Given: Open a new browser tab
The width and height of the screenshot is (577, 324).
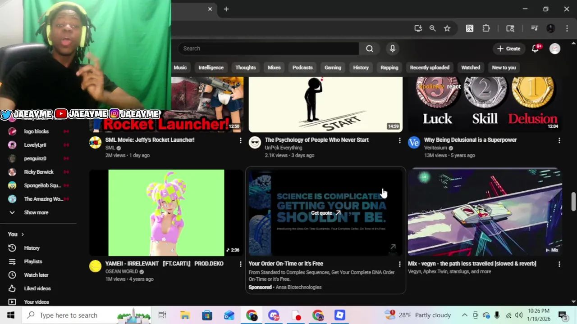Looking at the screenshot, I should pyautogui.click(x=226, y=9).
